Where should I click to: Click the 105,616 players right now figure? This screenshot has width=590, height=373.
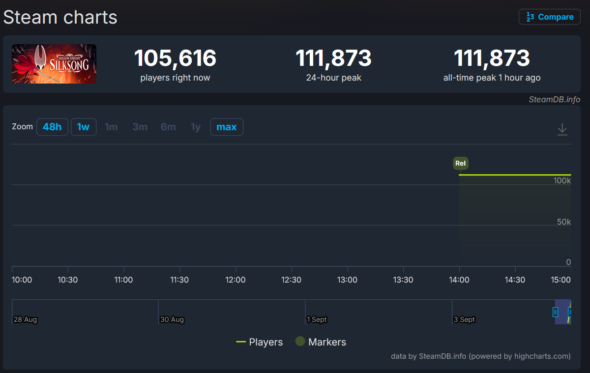[175, 58]
